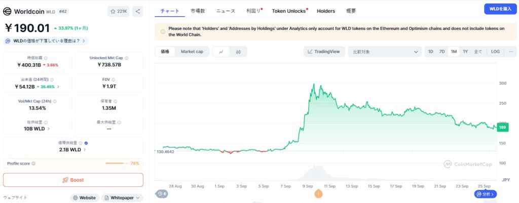The image size is (519, 203).
Task: Switch to the ニュース tab
Action: (x=226, y=11)
